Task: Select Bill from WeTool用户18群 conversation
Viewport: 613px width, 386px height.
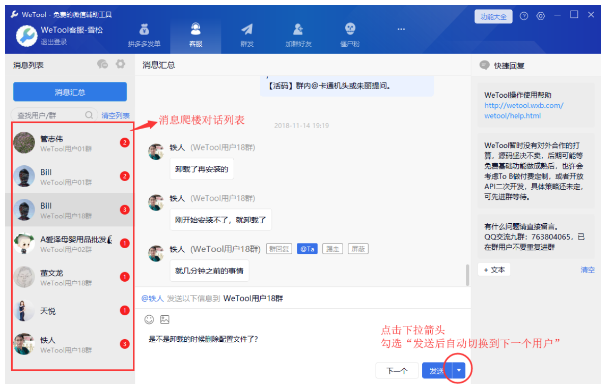Action: click(x=70, y=210)
